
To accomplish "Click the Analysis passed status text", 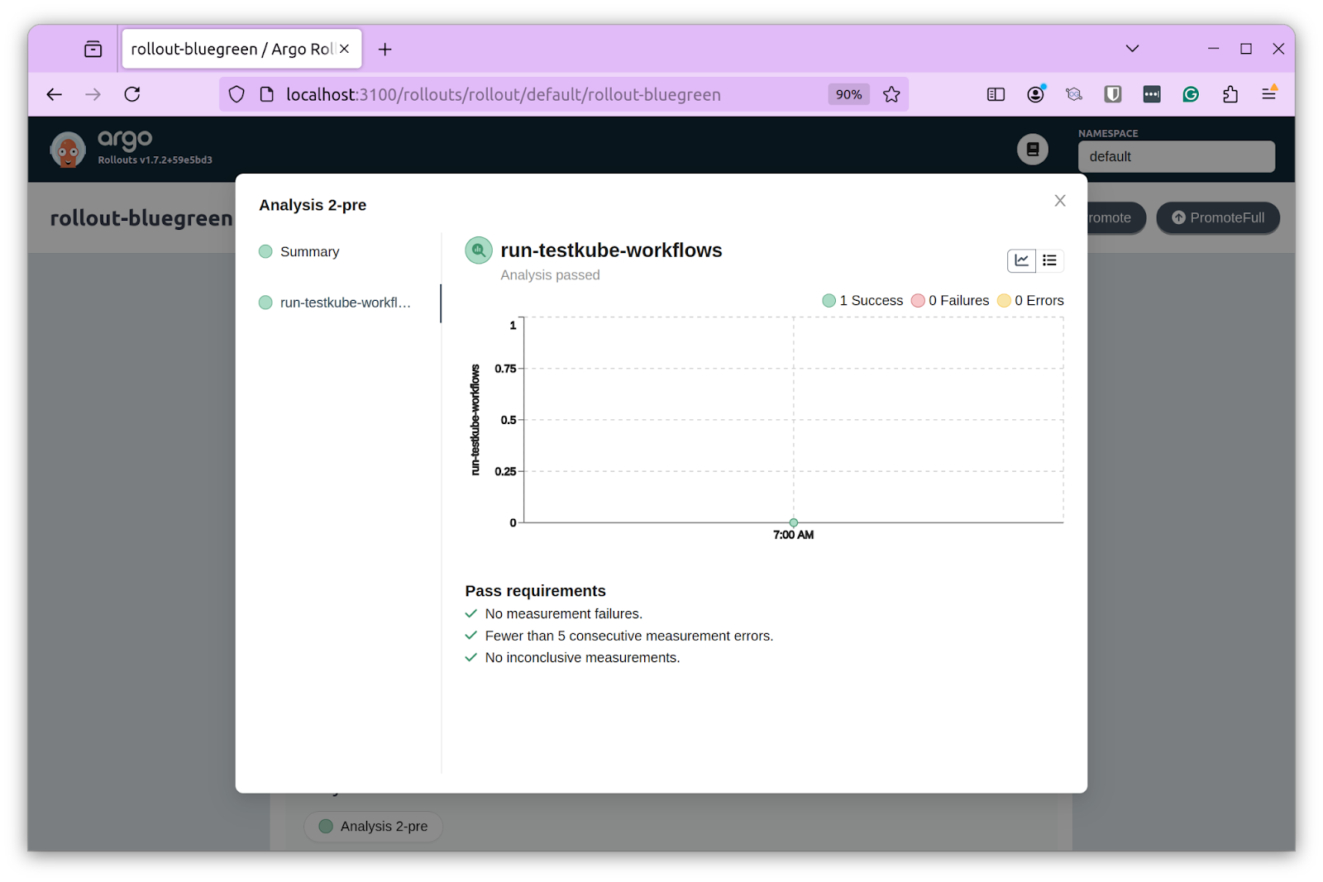I will tap(550, 275).
